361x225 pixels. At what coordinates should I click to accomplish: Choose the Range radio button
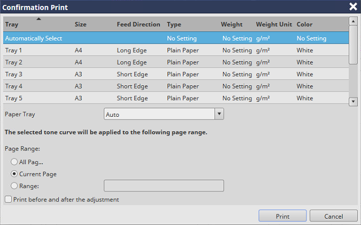pyautogui.click(x=13, y=186)
